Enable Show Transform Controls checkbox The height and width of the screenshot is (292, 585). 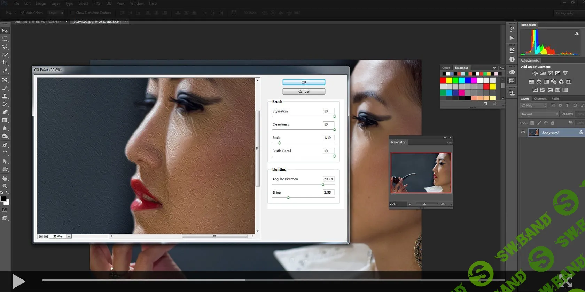point(72,13)
